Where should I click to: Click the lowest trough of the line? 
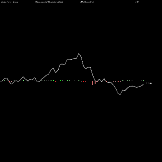click(120, 94)
